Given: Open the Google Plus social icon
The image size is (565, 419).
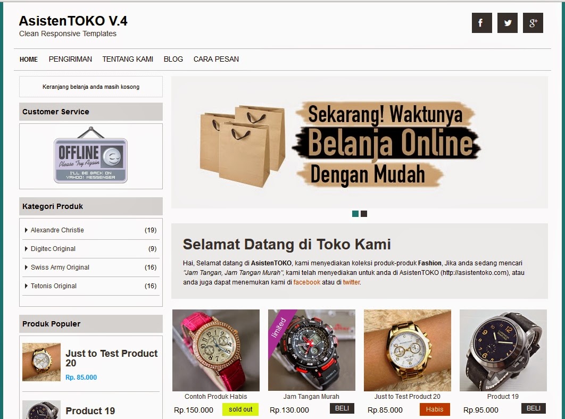Looking at the screenshot, I should pos(533,23).
